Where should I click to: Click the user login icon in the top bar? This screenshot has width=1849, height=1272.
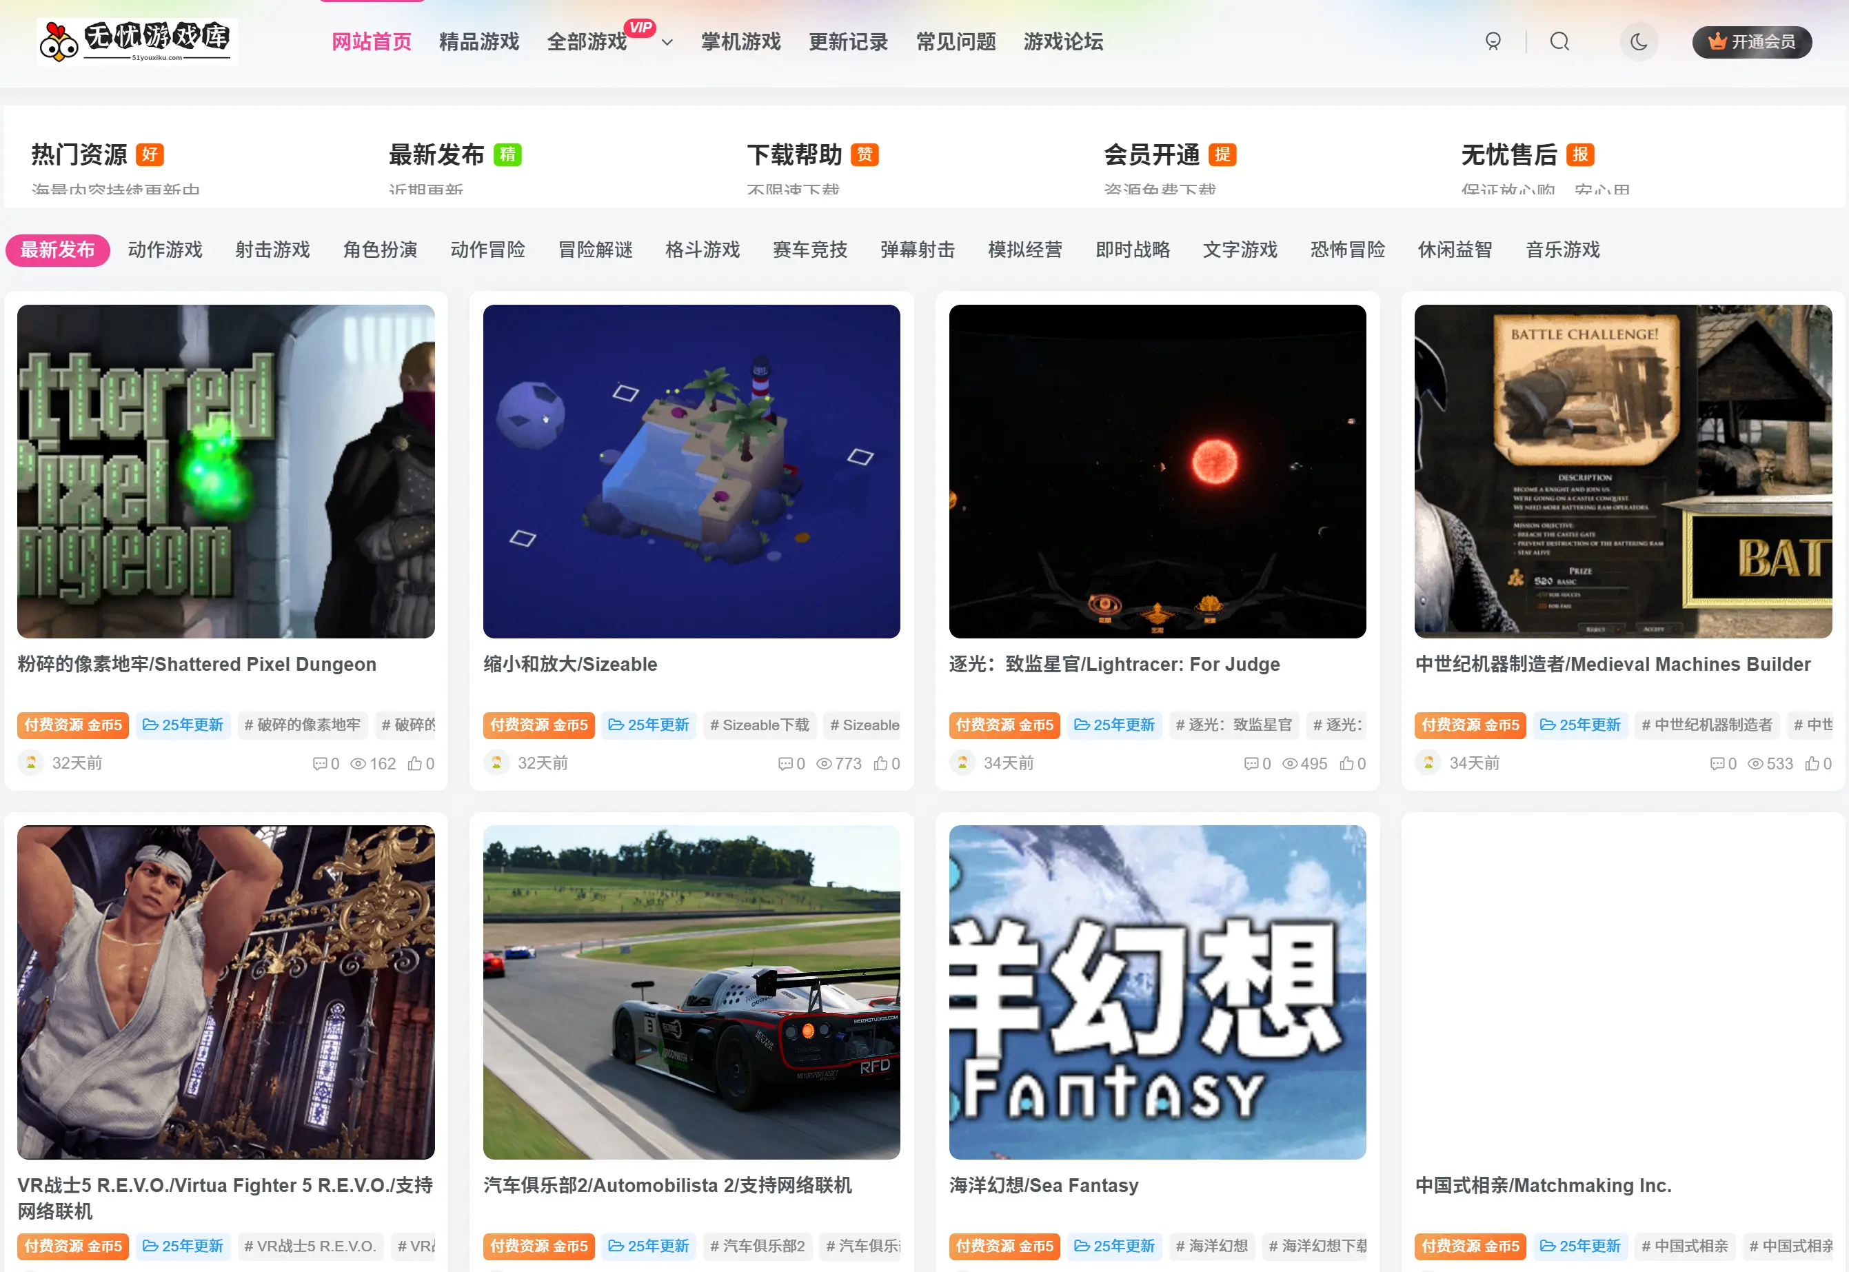click(x=1493, y=41)
